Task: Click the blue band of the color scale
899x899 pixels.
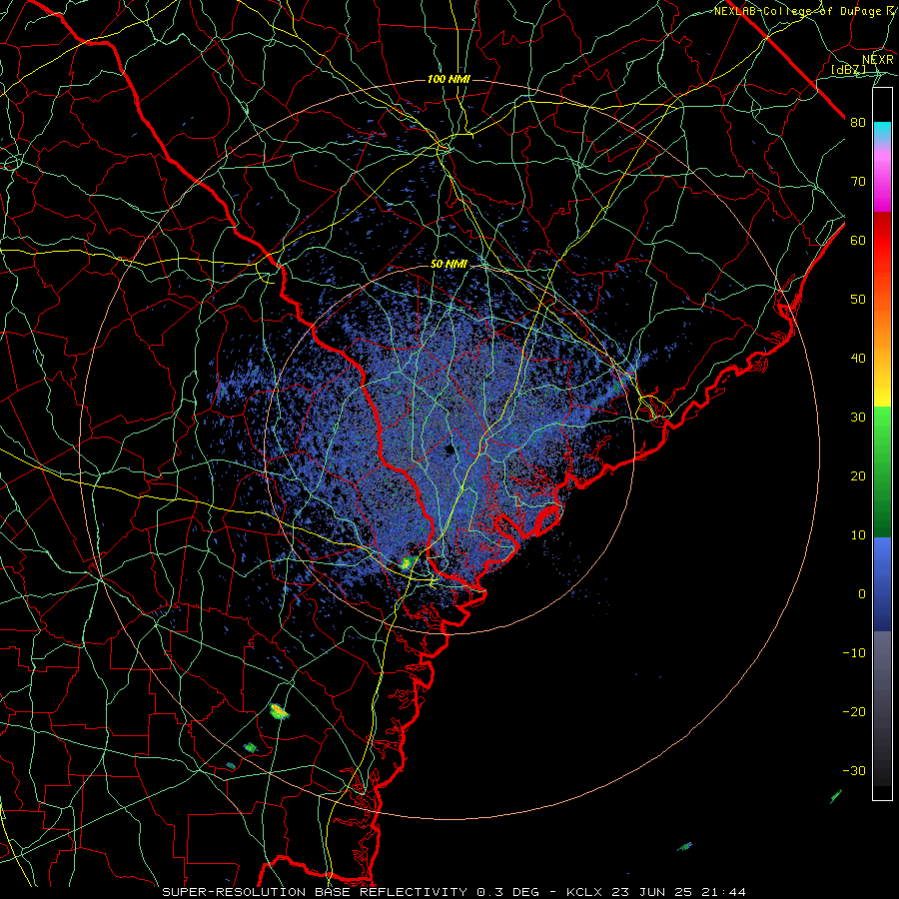Action: (x=882, y=584)
